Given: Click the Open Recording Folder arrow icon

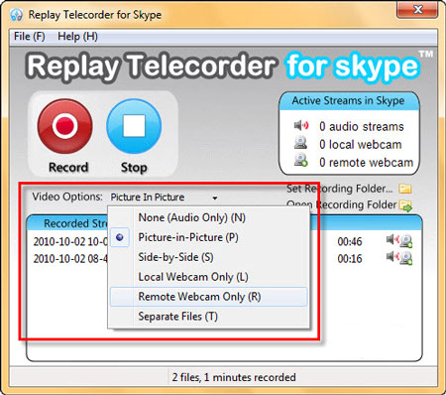Looking at the screenshot, I should 405,205.
